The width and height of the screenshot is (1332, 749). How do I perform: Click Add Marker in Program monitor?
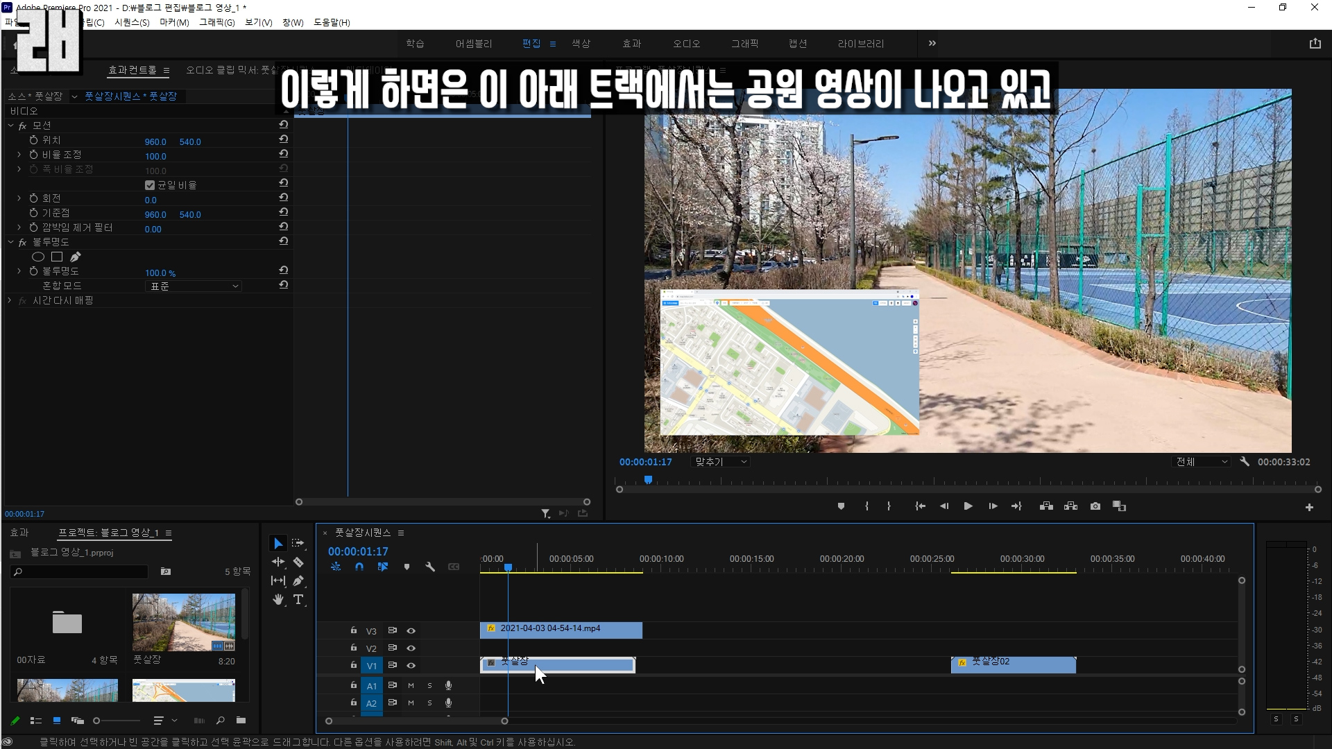[841, 506]
